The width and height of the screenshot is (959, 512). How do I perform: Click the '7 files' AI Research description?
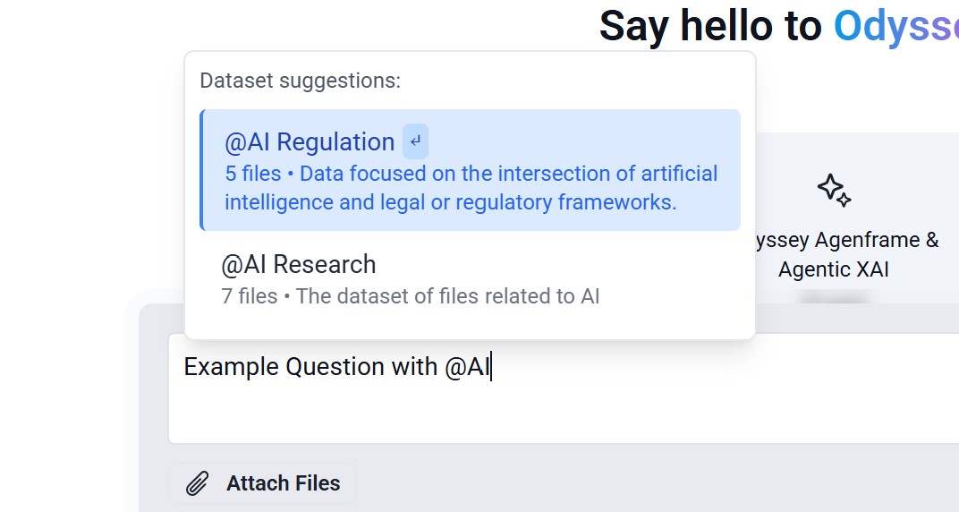(x=410, y=296)
